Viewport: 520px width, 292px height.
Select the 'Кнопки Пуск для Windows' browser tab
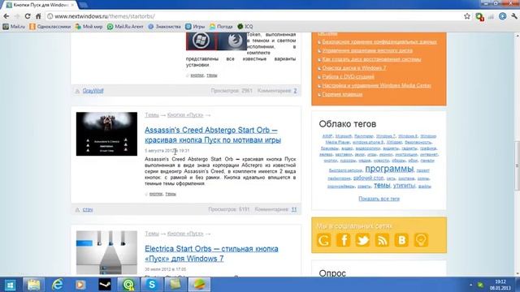[41, 5]
